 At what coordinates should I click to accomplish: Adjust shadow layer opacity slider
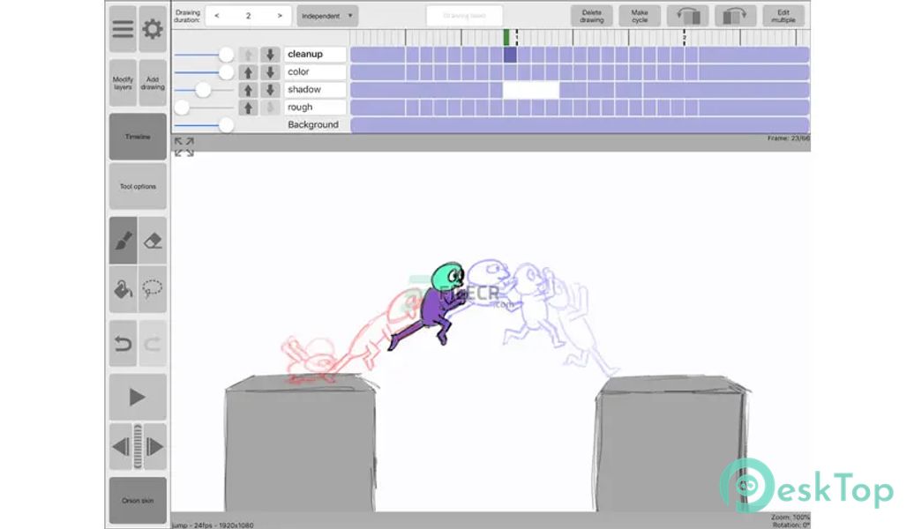coord(204,90)
